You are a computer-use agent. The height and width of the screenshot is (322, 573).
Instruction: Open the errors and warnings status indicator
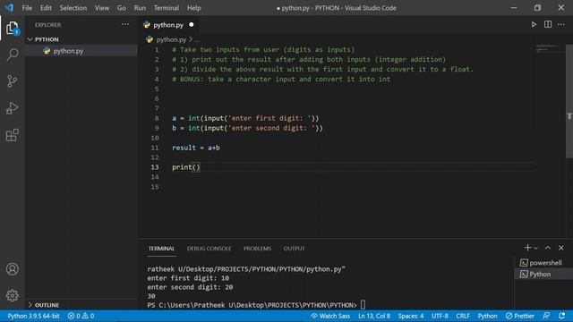(81, 316)
